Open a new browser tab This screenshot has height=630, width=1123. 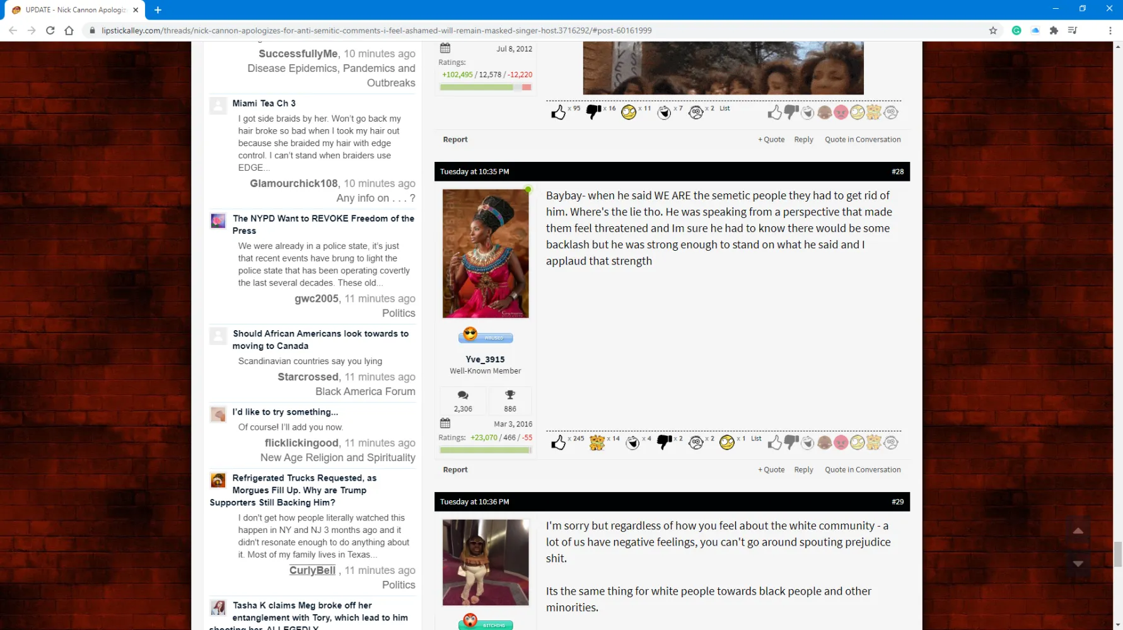(x=158, y=10)
